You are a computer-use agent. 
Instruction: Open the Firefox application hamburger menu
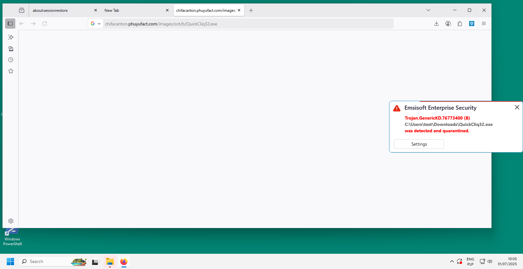(483, 24)
